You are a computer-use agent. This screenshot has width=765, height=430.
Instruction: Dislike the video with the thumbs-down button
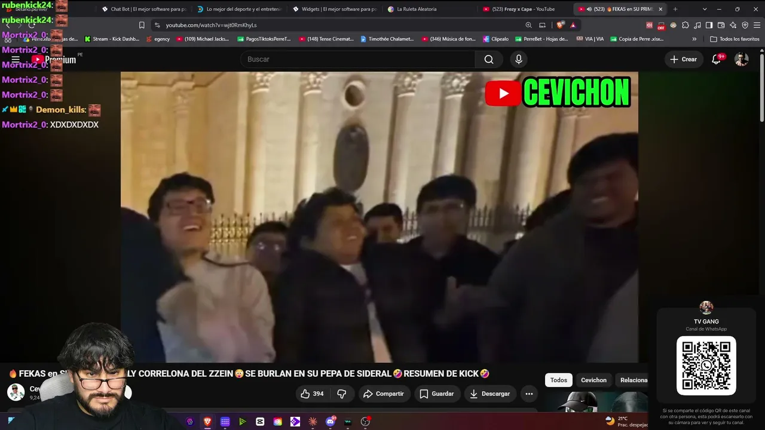(x=342, y=394)
